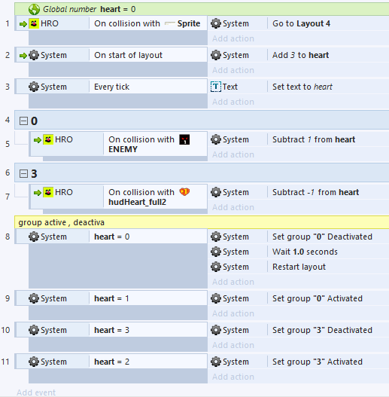Click the System gear icon for Every tick
Image resolution: width=389 pixels, height=397 pixels.
click(x=34, y=87)
